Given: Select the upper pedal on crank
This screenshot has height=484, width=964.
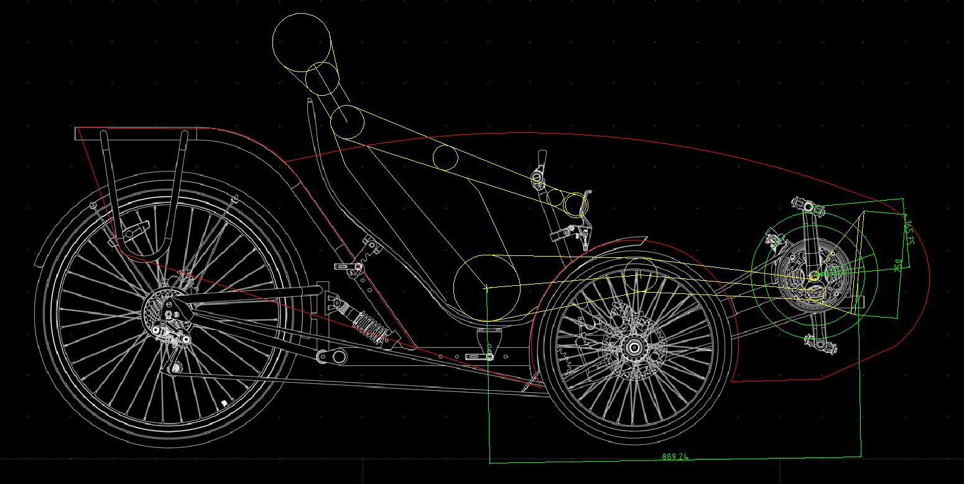Looking at the screenshot, I should pos(808,205).
